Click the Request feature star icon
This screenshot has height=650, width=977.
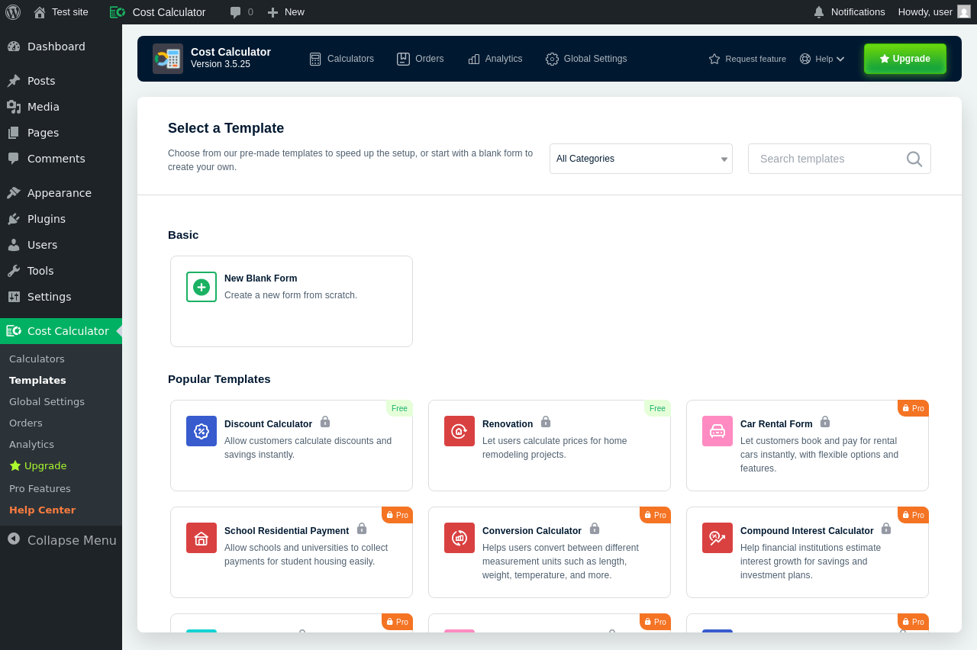714,59
